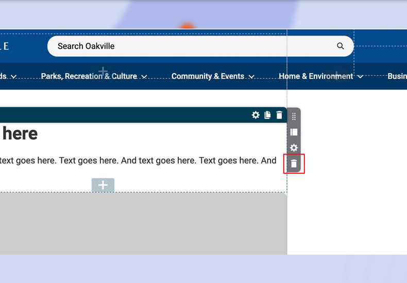
Task: Add content with plus button below text
Action: pyautogui.click(x=103, y=185)
